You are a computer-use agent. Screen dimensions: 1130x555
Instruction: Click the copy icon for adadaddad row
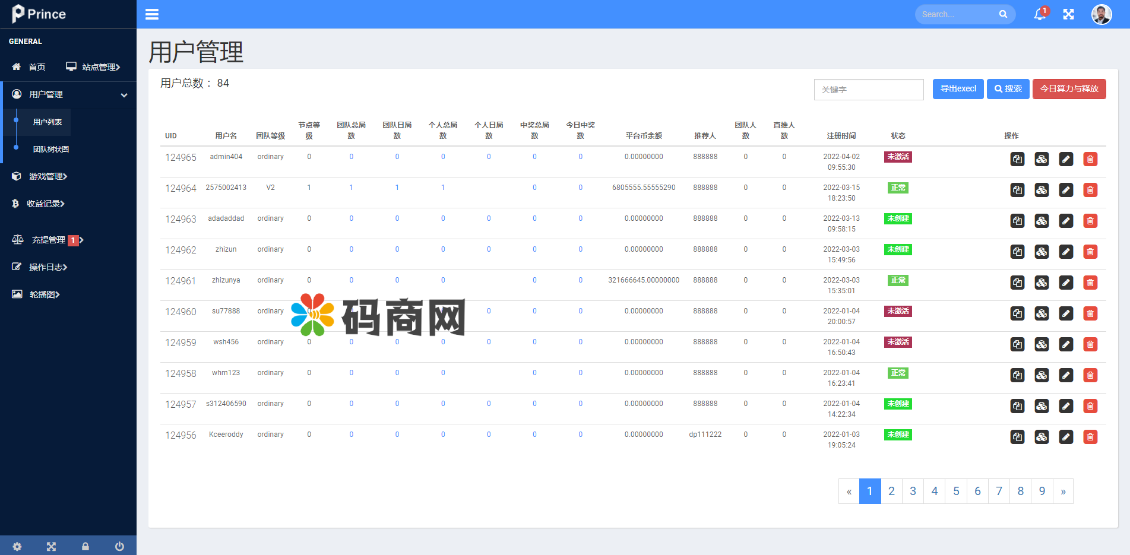[1017, 221]
